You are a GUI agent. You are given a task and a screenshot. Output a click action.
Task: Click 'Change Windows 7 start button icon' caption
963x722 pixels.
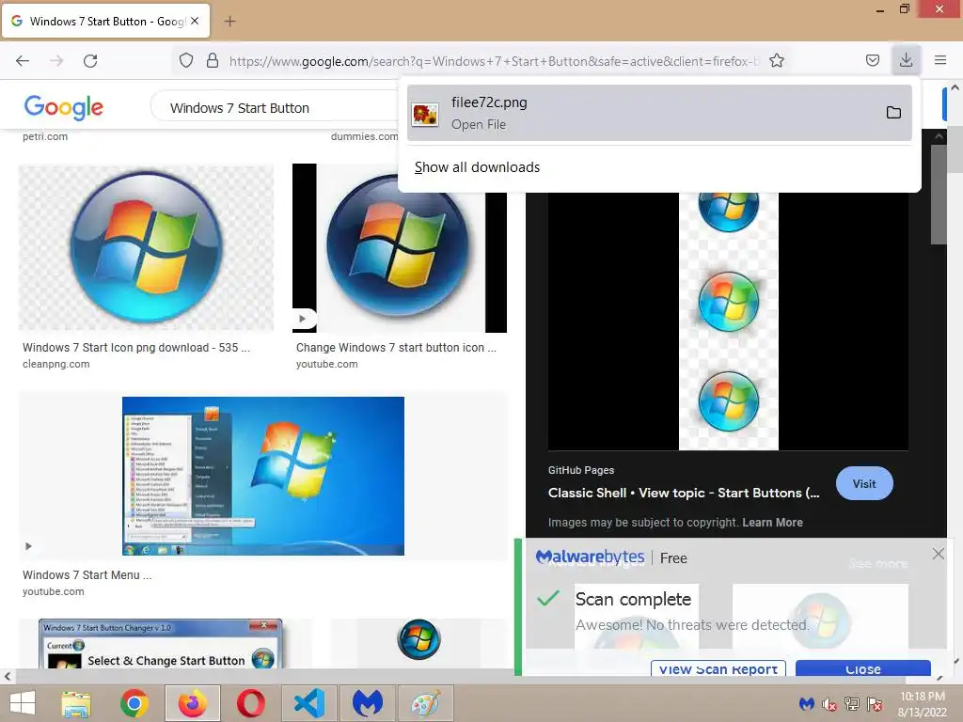[396, 348]
